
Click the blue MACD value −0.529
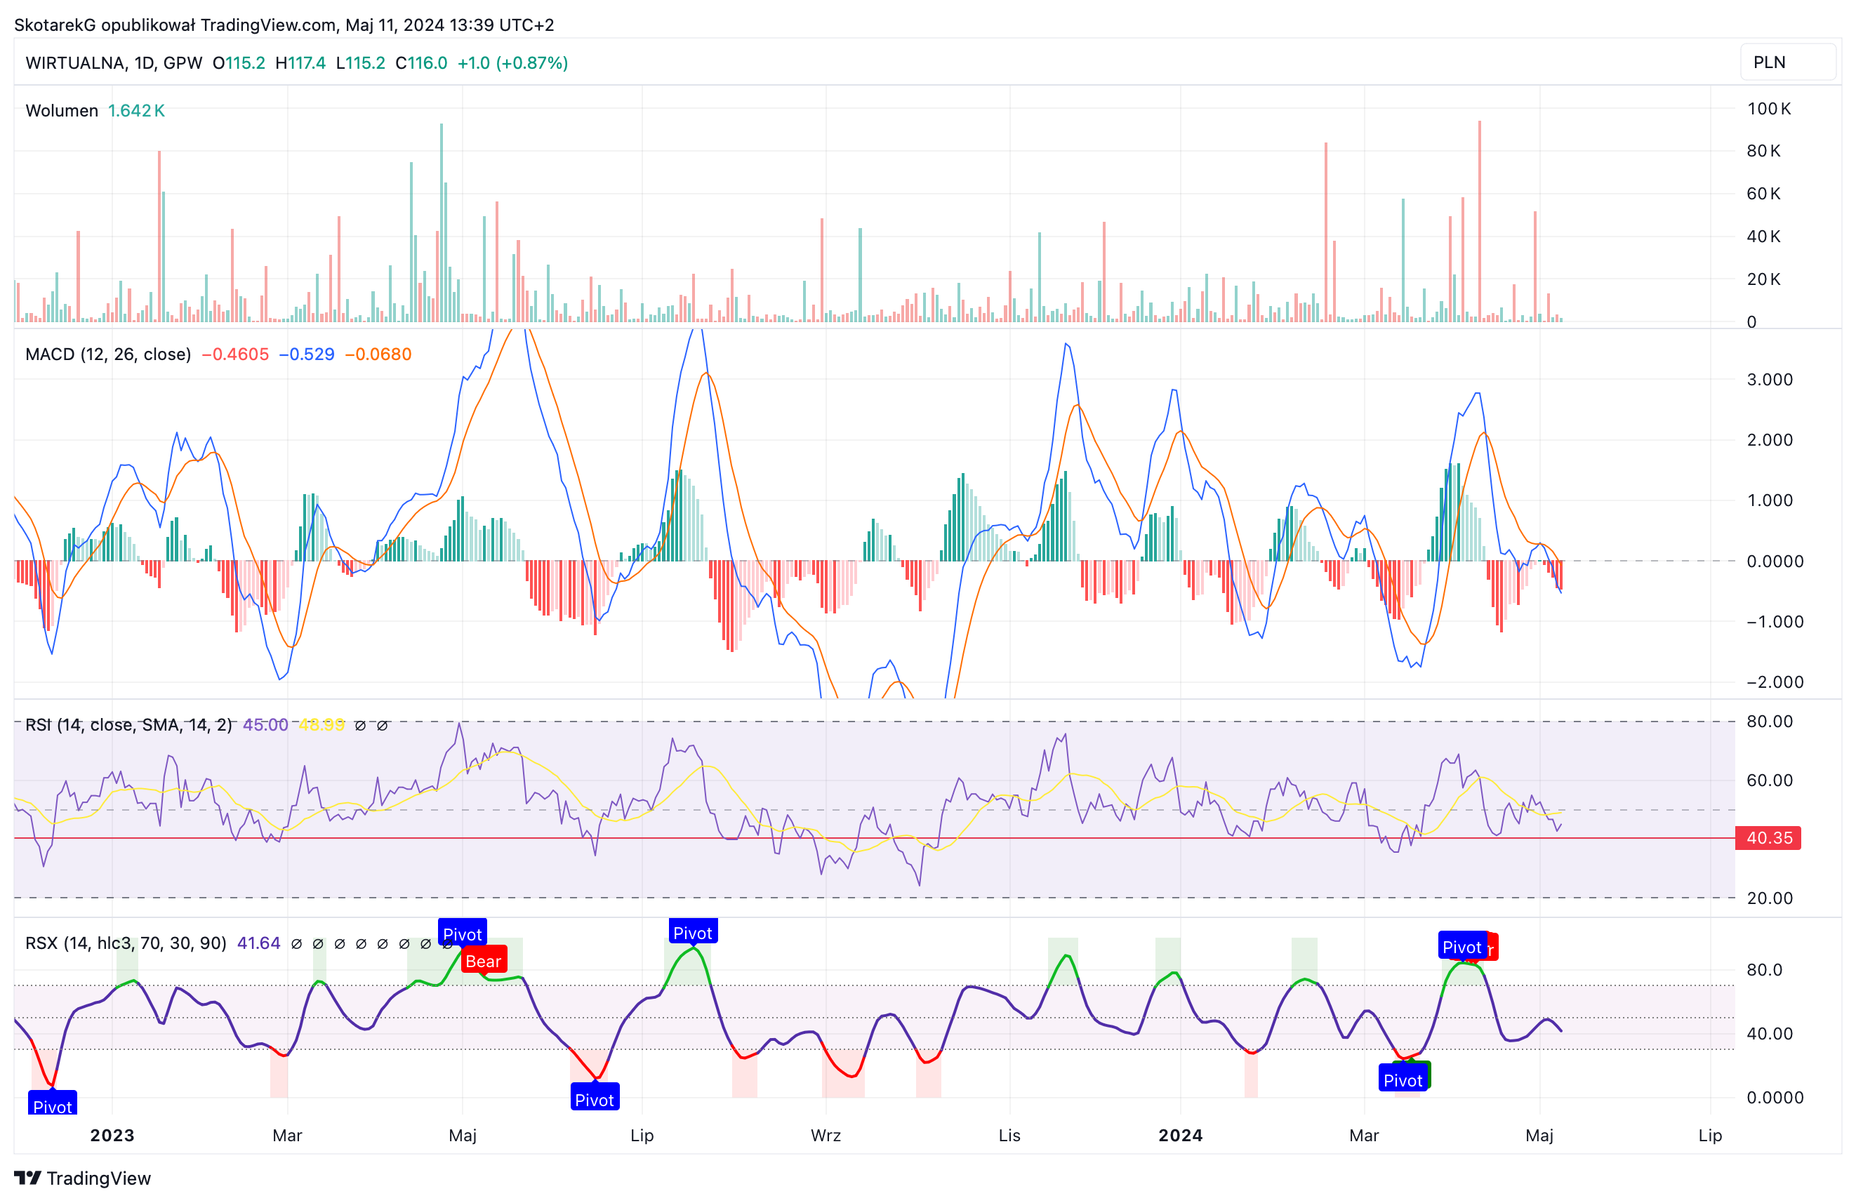(307, 354)
